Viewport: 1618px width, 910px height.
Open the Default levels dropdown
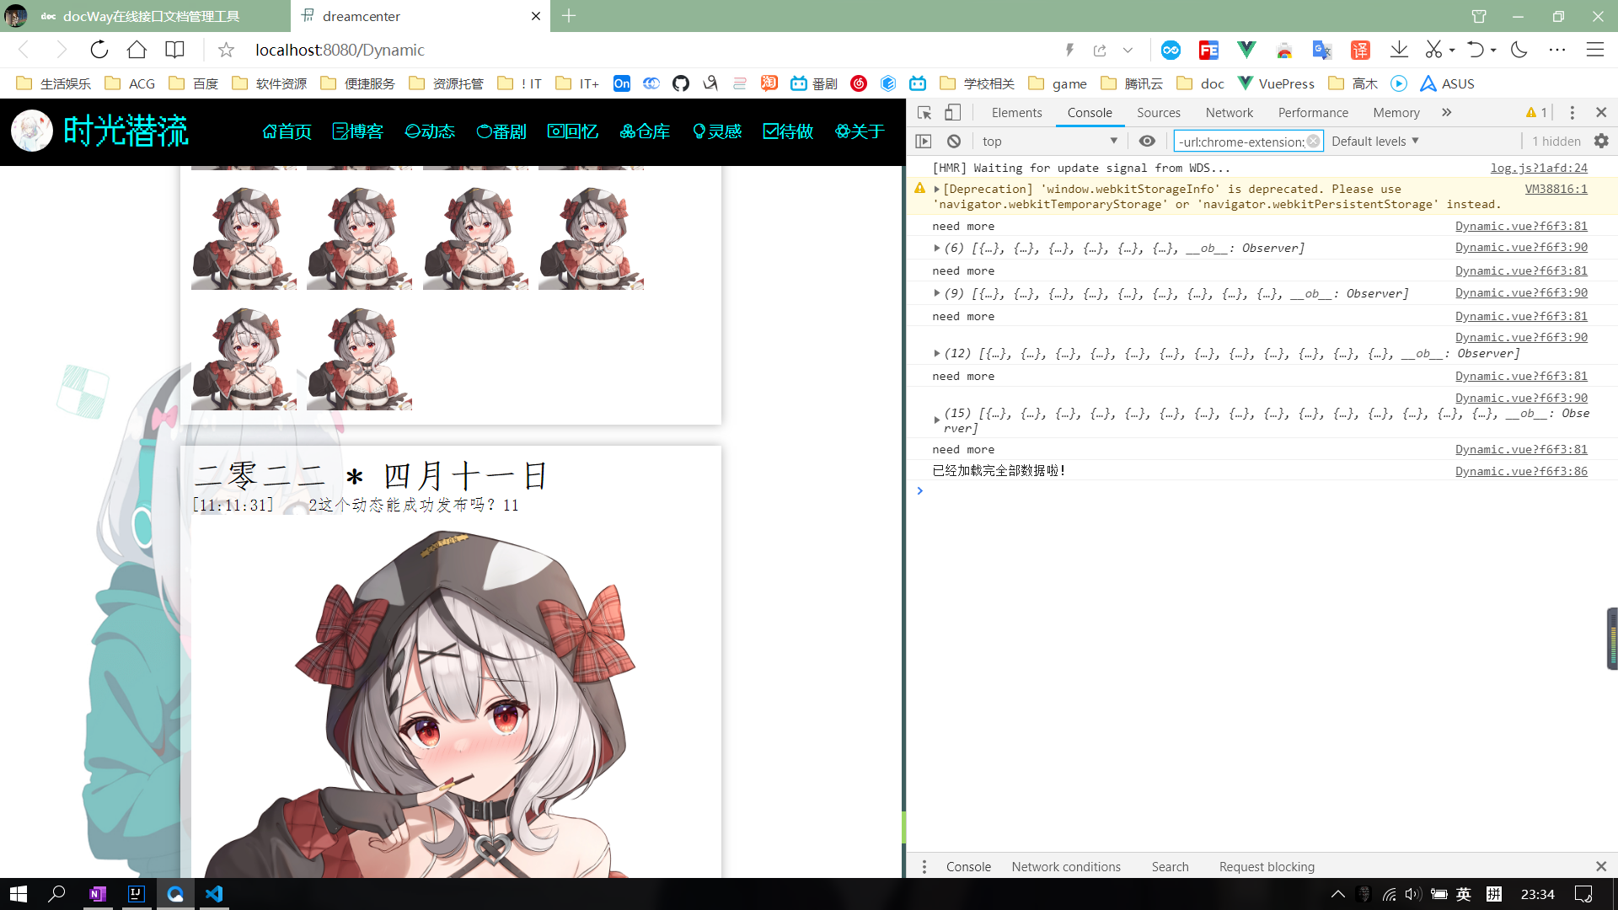click(1374, 141)
